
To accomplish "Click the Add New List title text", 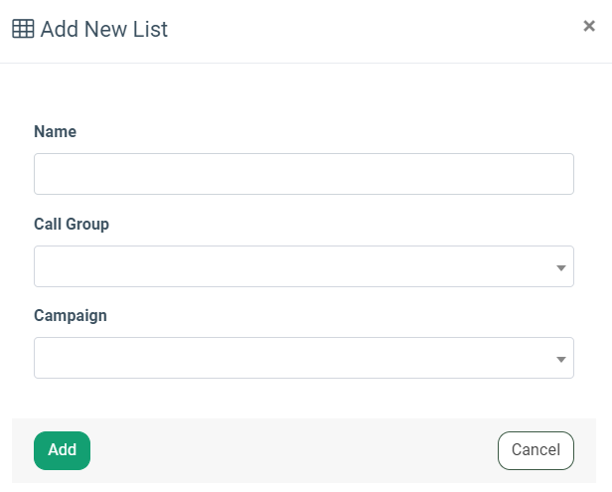I will pyautogui.click(x=104, y=29).
